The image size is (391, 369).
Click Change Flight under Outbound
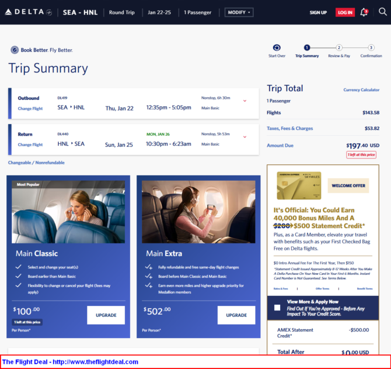pos(30,109)
